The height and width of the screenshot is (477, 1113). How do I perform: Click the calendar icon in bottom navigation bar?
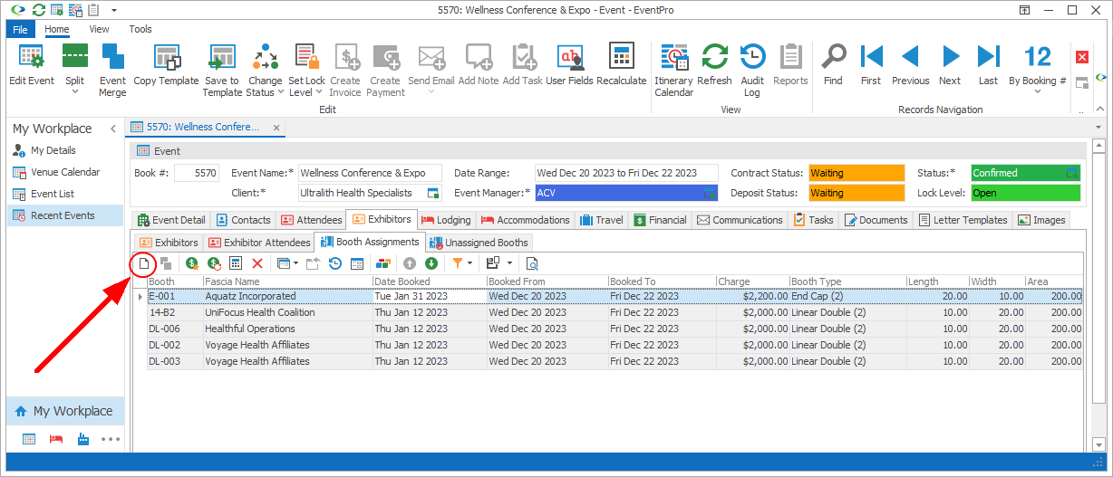point(29,440)
